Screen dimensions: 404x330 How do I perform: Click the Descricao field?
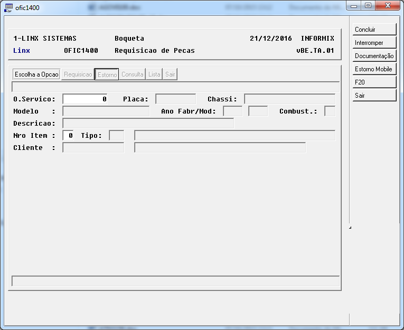(x=148, y=123)
